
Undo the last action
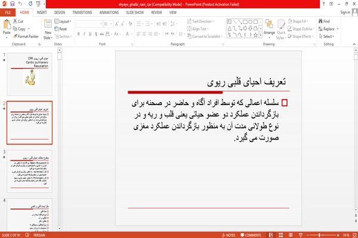[20, 4]
